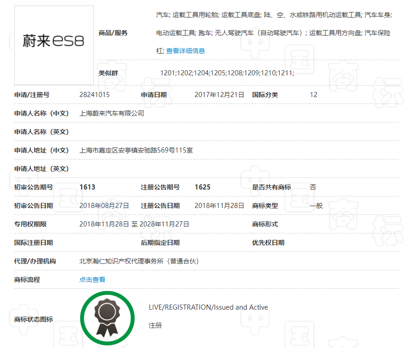Click the 商标形式 label
The height and width of the screenshot is (348, 409).
click(x=265, y=224)
